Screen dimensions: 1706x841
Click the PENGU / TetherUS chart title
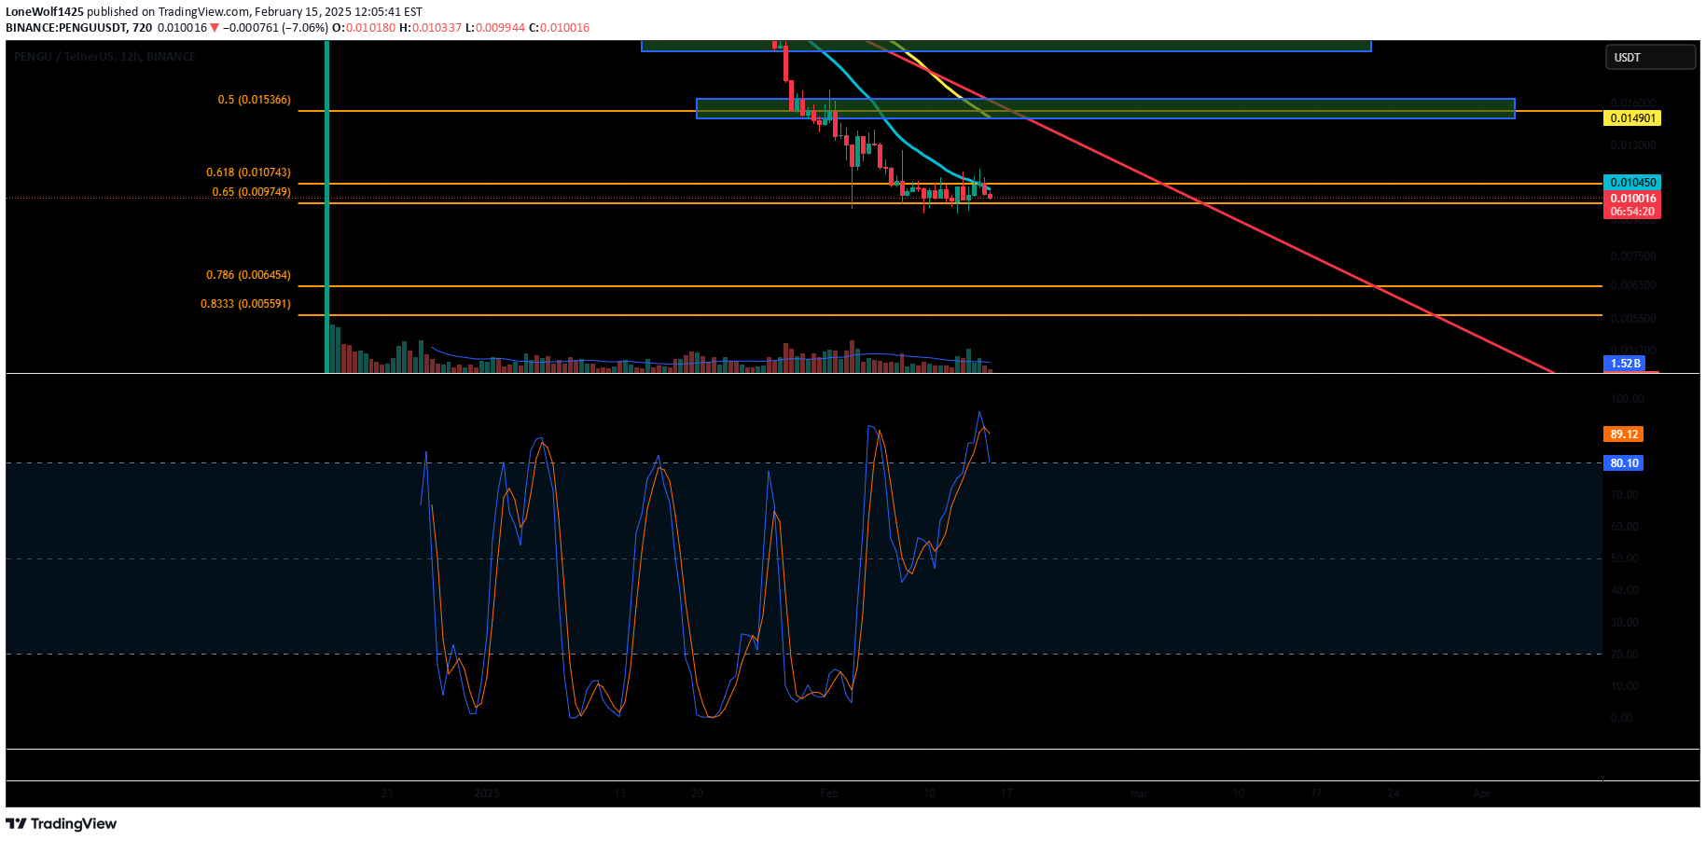[x=104, y=57]
